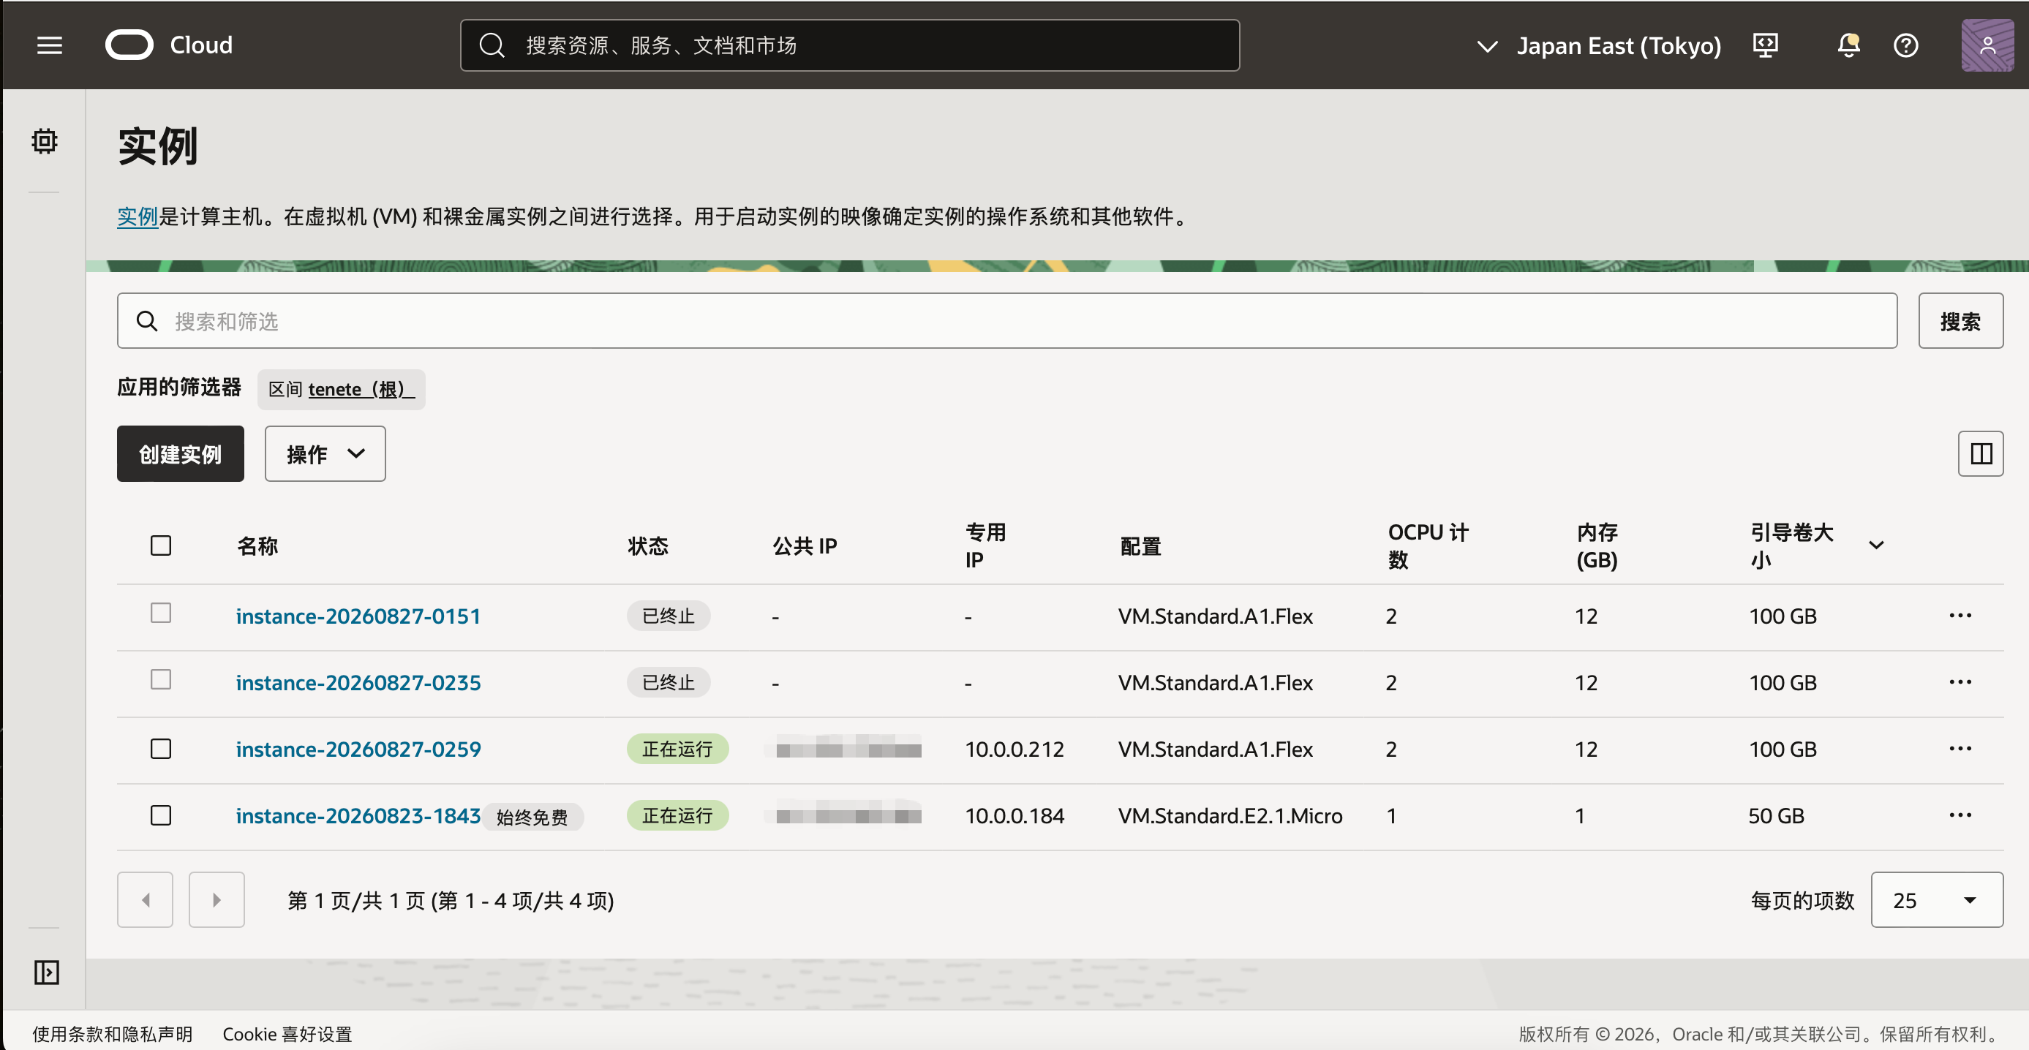Open Cookie 喜好设置 footer link
The width and height of the screenshot is (2029, 1050).
coord(287,1033)
